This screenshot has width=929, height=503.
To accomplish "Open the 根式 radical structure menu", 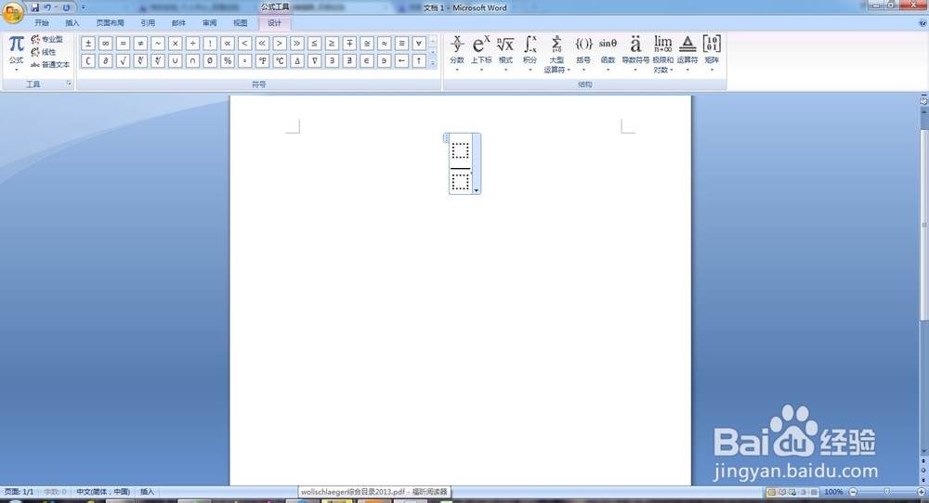I will [x=505, y=53].
